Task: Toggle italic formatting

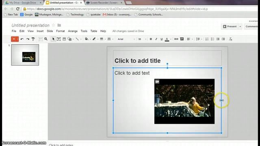Action: click(x=156, y=39)
